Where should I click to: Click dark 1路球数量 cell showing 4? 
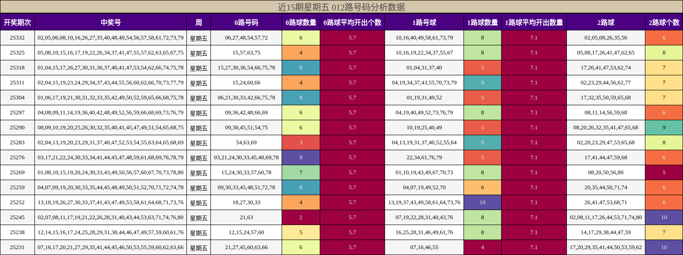click(483, 247)
